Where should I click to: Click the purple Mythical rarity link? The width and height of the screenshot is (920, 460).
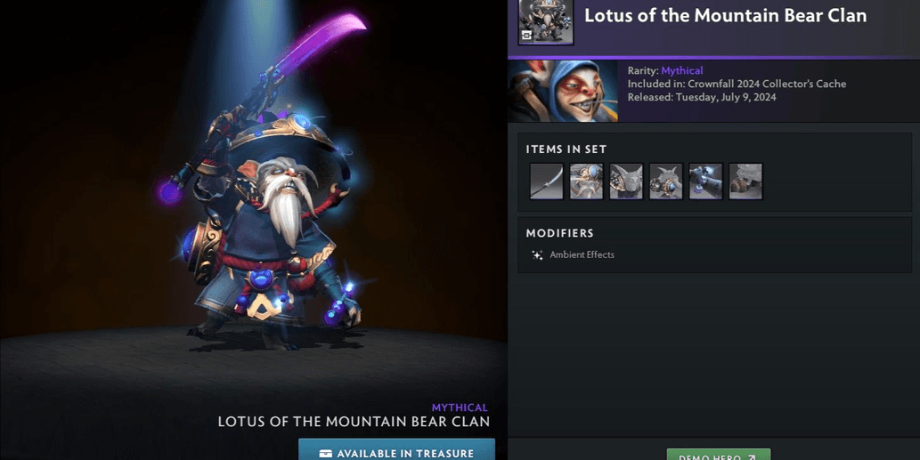682,71
